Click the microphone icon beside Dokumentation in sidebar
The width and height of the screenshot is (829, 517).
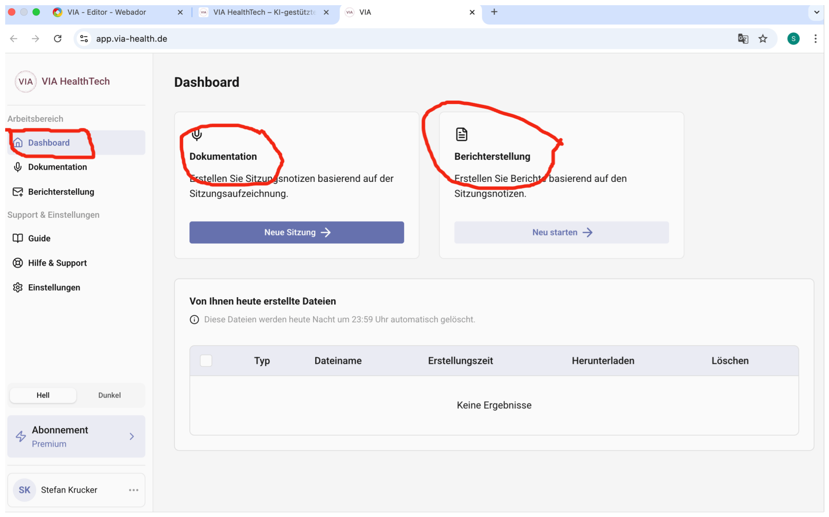(x=18, y=167)
